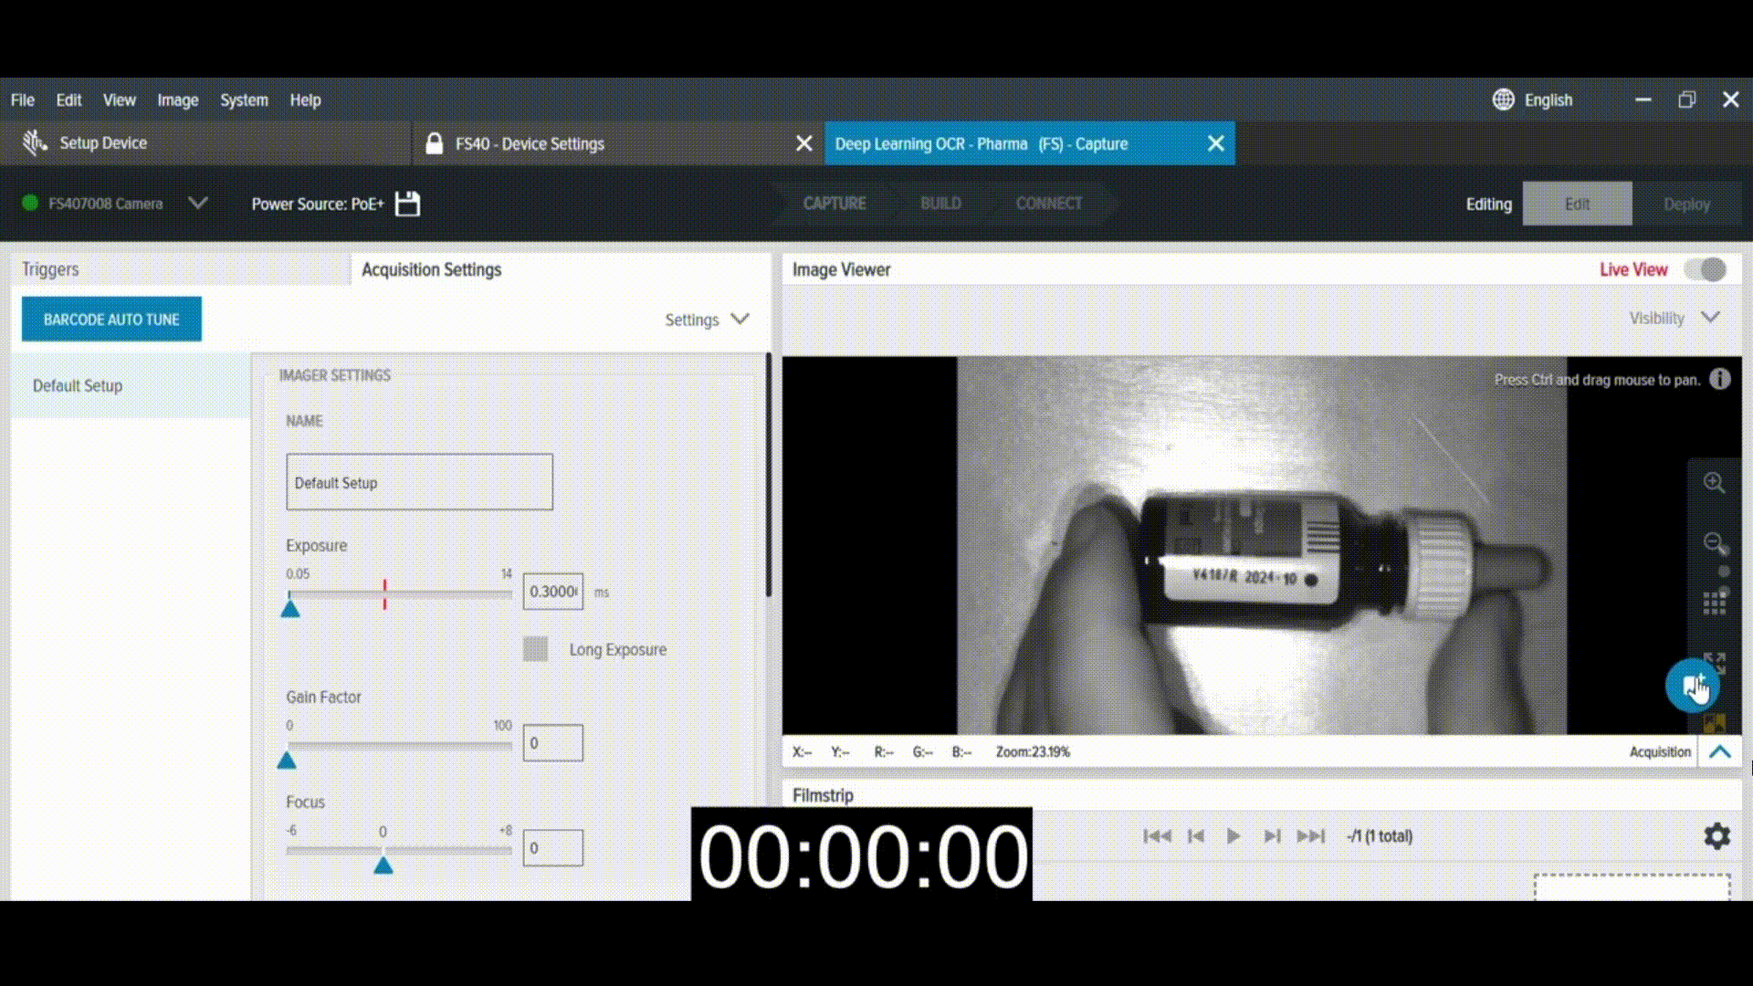Skip to the first filmstrip frame

(1157, 835)
